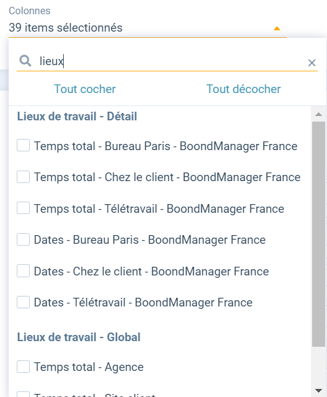Click Lieux de travail - Détail group header
This screenshot has height=397, width=327.
click(x=77, y=117)
